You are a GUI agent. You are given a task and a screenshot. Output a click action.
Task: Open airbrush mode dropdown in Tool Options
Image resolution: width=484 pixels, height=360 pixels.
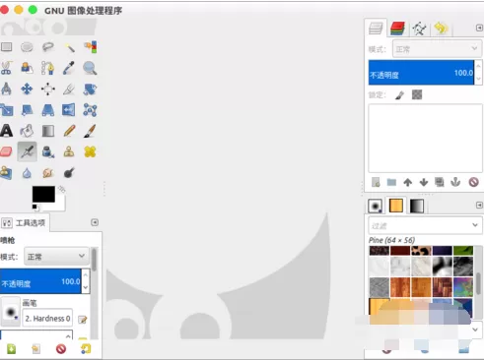click(x=56, y=256)
